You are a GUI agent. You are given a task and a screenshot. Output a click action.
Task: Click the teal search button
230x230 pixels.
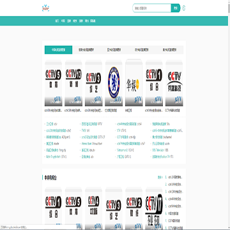pos(176,8)
